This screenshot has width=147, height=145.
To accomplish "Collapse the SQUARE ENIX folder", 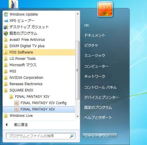I will 39,90.
